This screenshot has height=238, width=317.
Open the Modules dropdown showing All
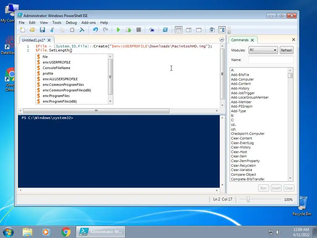click(x=263, y=50)
